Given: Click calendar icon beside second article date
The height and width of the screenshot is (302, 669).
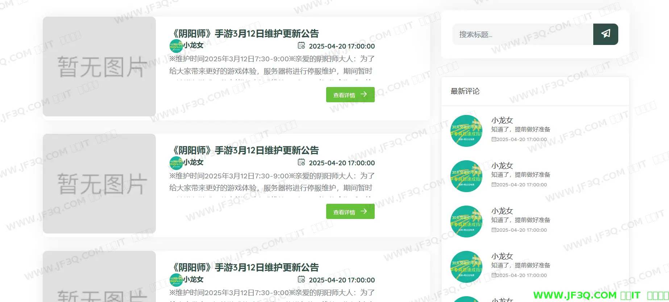Looking at the screenshot, I should tap(301, 162).
